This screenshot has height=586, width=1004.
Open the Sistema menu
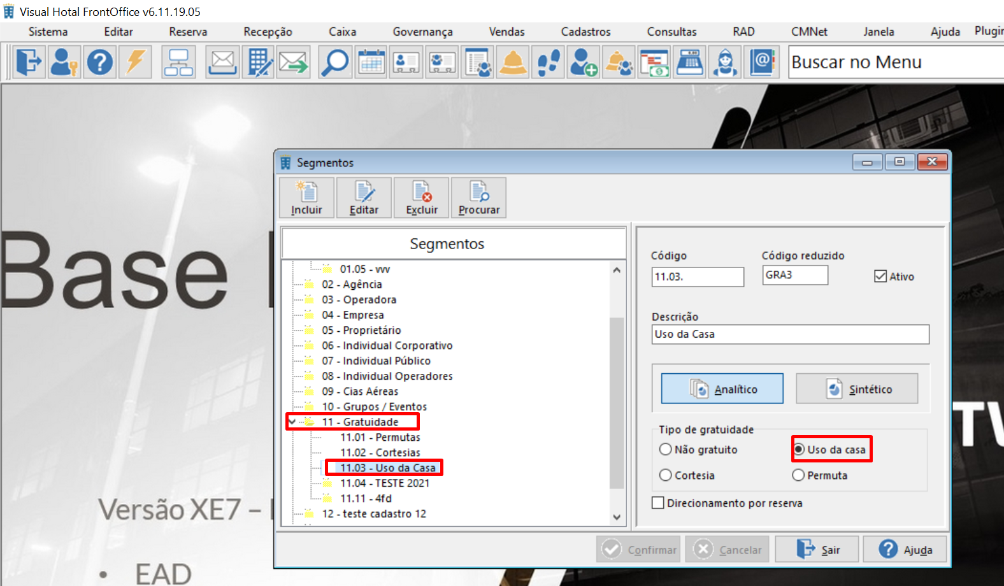[x=48, y=32]
